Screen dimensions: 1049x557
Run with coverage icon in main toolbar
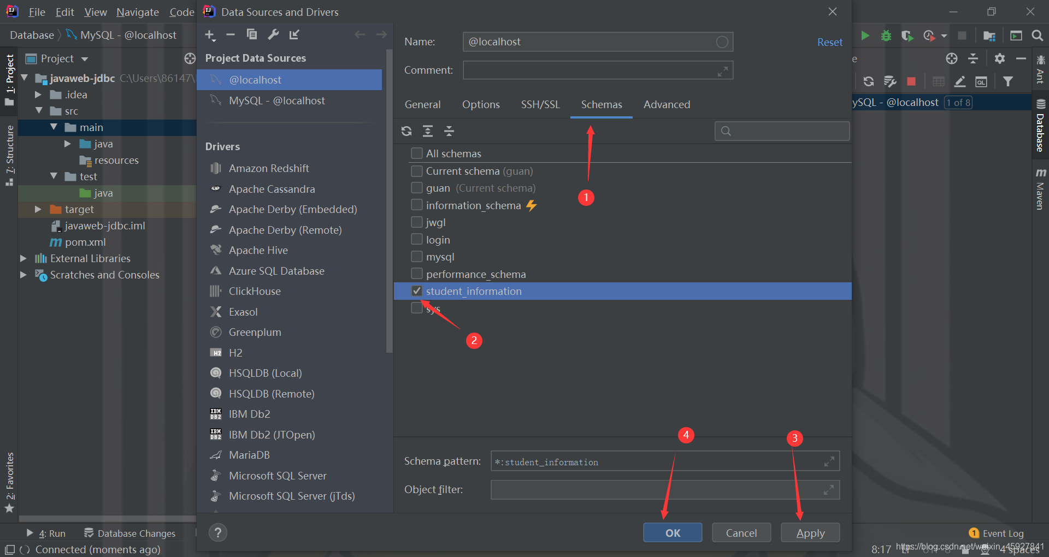coord(907,35)
